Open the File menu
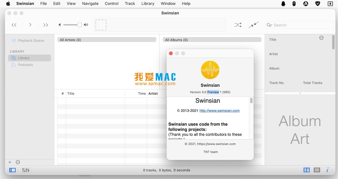 [44, 3]
